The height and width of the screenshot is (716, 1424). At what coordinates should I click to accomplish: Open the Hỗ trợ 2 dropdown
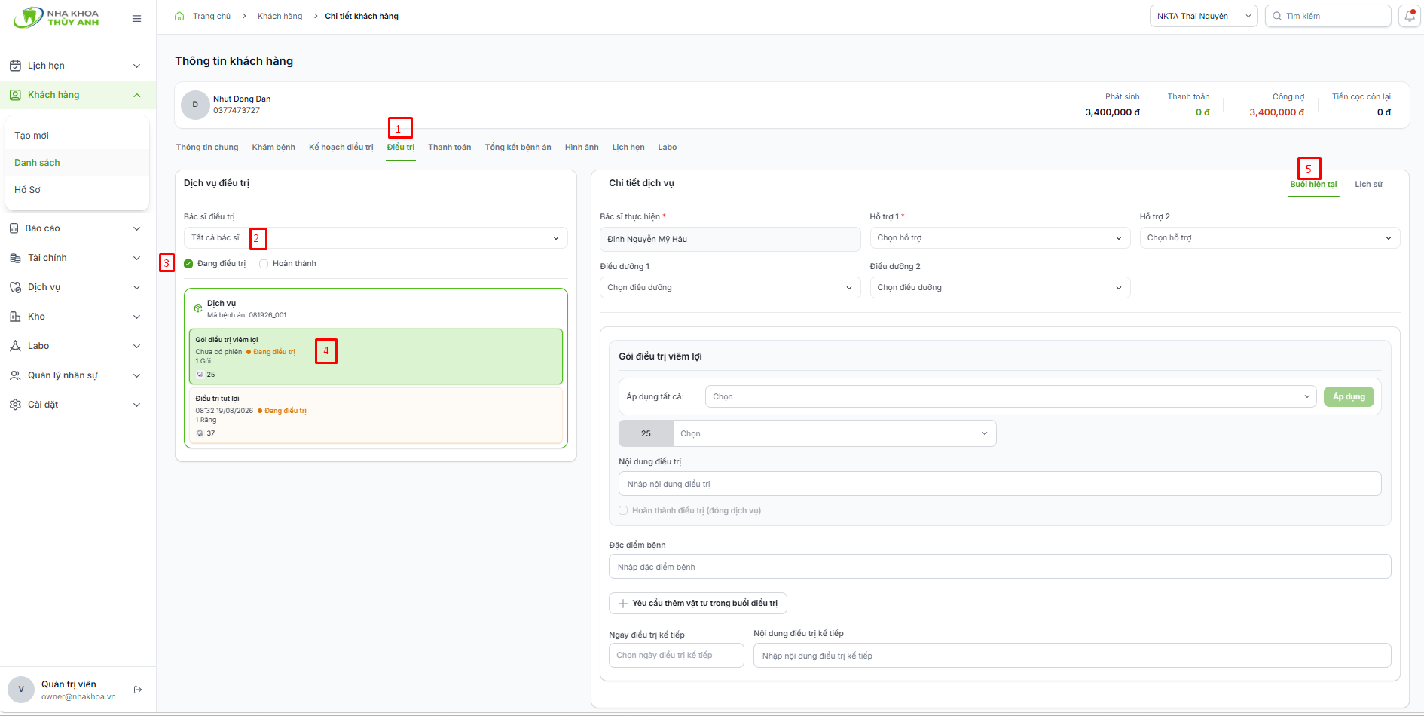click(x=1270, y=238)
